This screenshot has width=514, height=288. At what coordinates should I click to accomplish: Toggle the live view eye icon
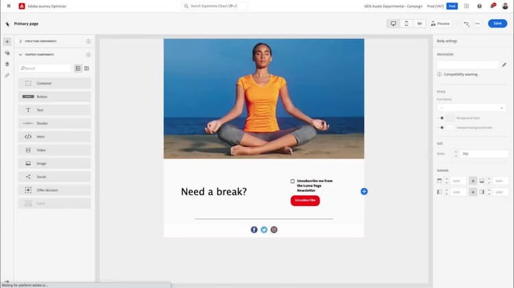pos(419,23)
